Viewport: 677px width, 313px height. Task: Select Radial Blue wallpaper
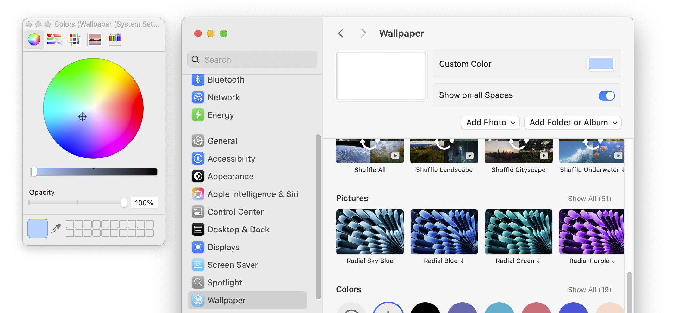tap(444, 231)
